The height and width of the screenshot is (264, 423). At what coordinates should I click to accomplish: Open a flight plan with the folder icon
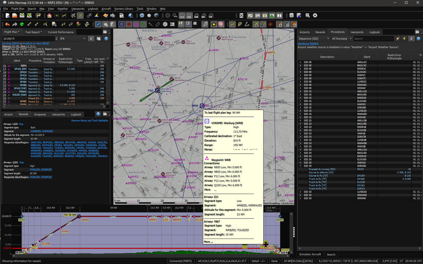[x=15, y=15]
